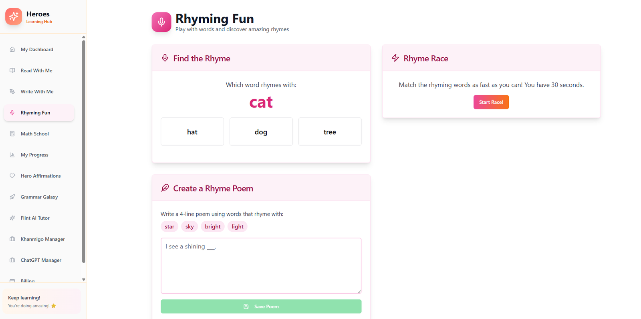Click the rocket icon for Grammar Galaxy

[12, 197]
